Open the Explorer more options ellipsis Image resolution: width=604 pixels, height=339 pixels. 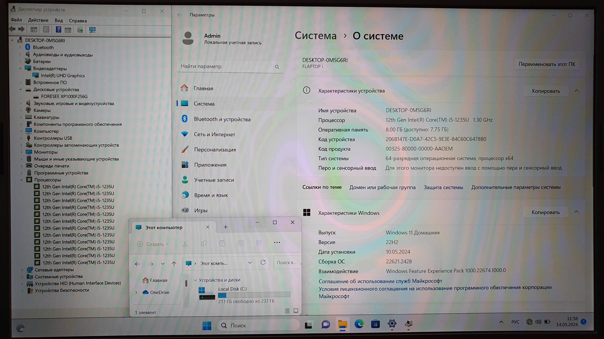point(277,243)
